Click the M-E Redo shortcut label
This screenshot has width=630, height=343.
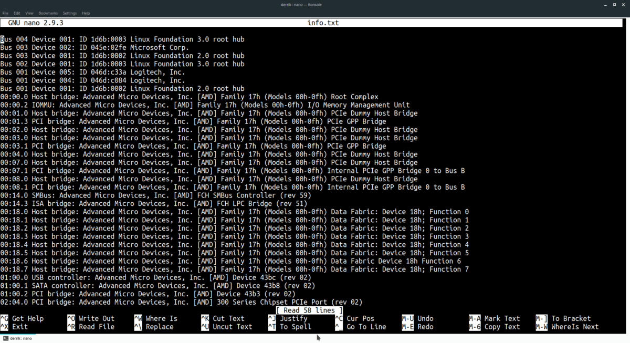(x=418, y=327)
